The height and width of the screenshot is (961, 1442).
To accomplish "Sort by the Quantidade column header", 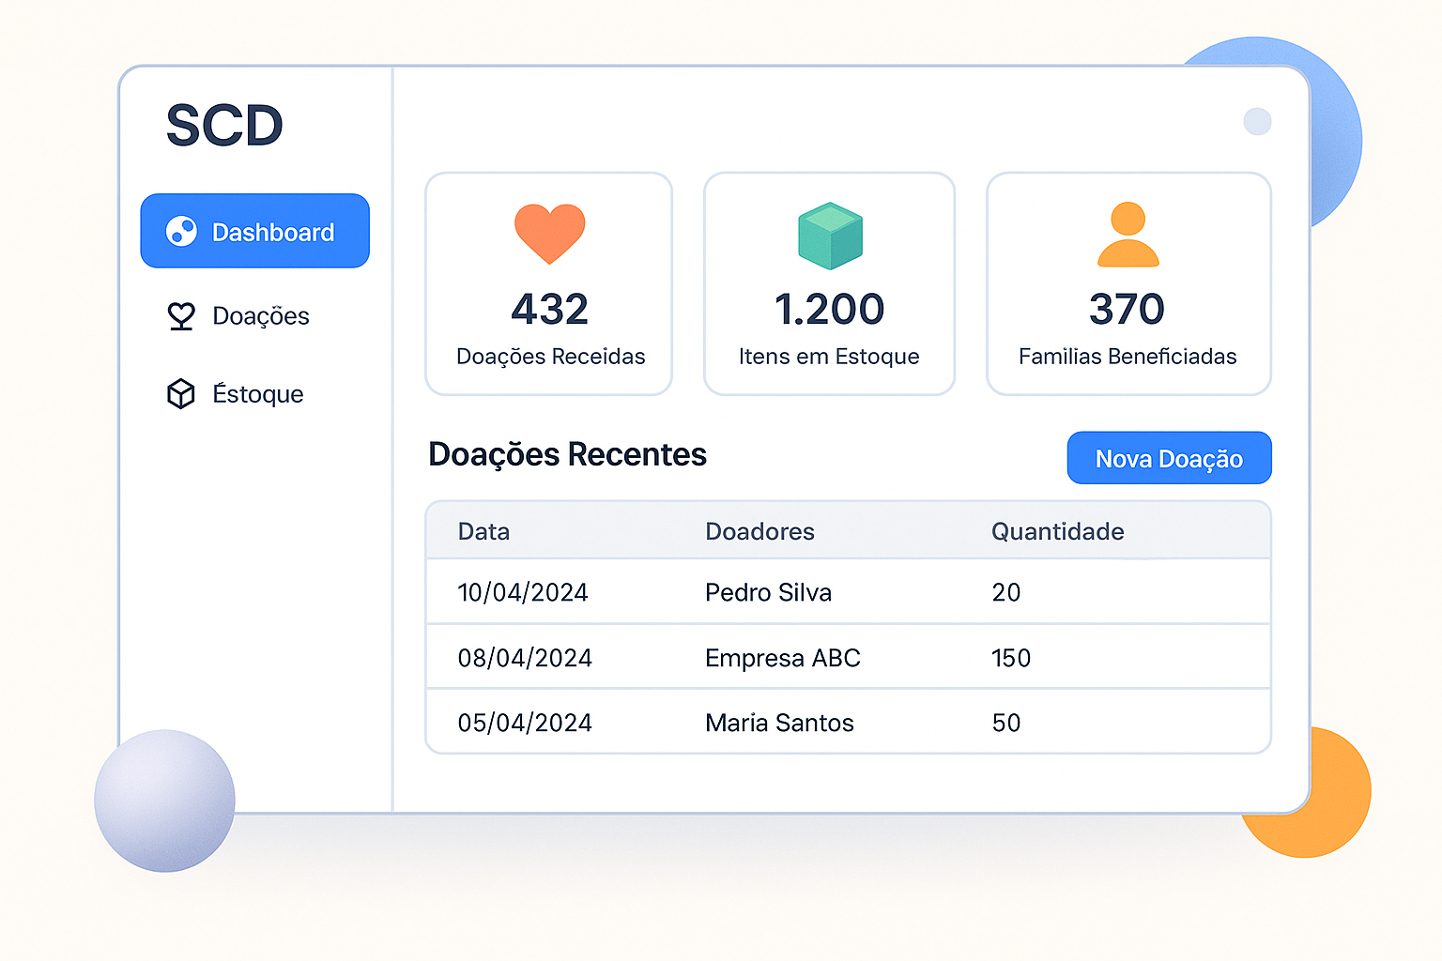I will 1057,531.
